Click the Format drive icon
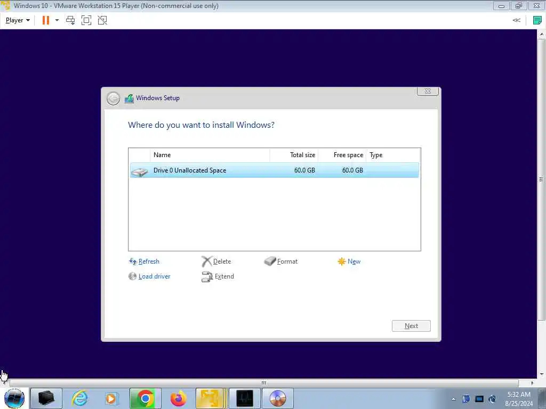The image size is (546, 409). click(270, 261)
